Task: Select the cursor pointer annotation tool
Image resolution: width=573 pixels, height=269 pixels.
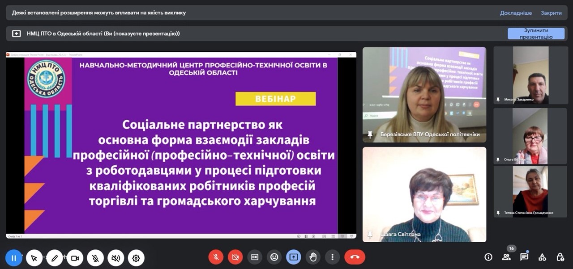Action: pos(34,258)
